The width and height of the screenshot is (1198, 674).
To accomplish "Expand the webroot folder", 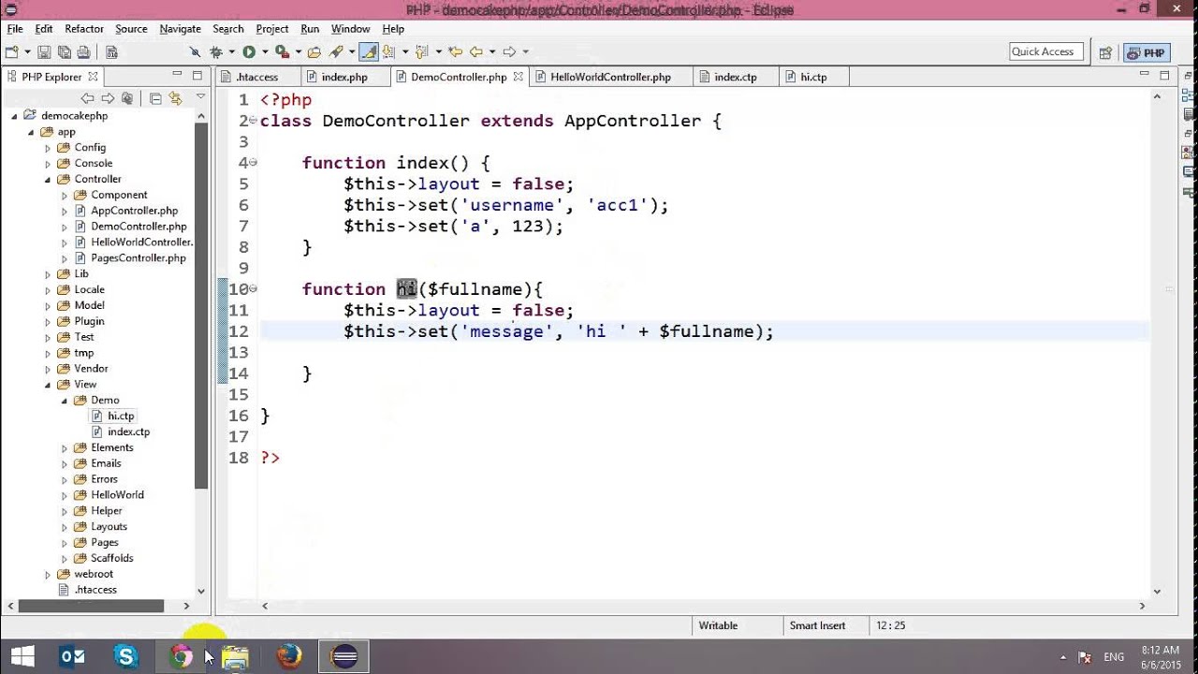I will click(x=48, y=575).
